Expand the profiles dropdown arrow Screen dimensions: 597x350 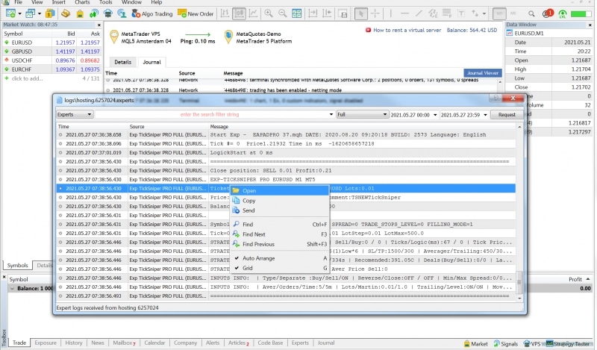tap(40, 13)
